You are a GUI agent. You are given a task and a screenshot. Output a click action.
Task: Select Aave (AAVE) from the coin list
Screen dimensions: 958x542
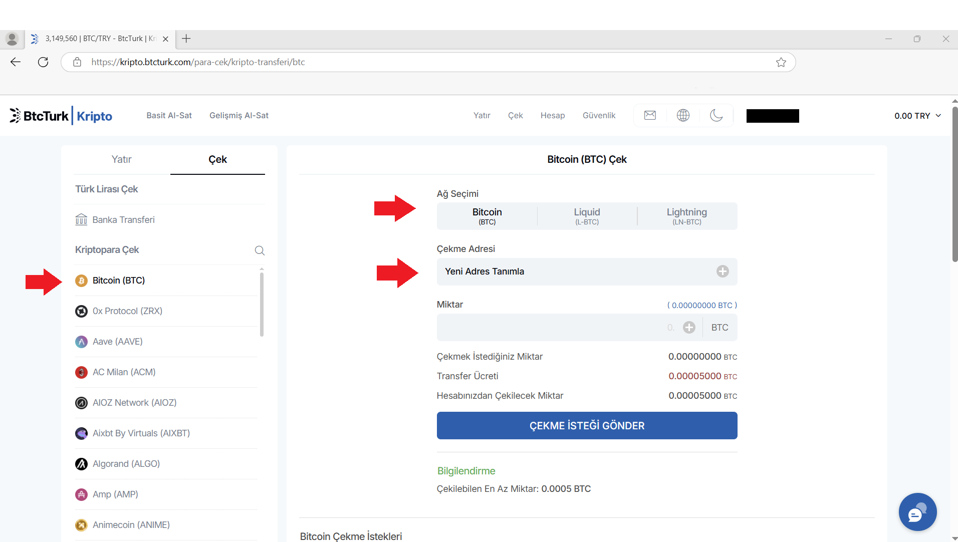pyautogui.click(x=118, y=342)
